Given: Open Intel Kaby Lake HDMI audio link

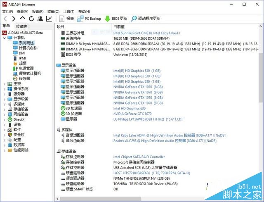Looking at the screenshot, I should point(169,135).
